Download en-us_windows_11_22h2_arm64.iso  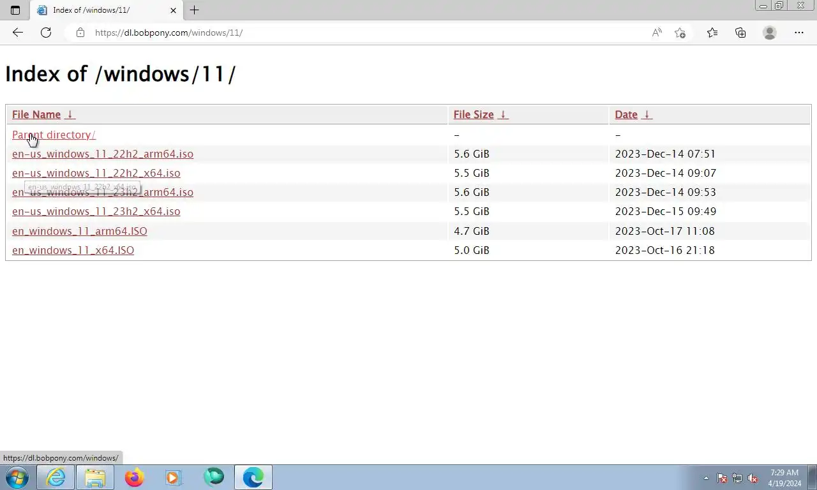pyautogui.click(x=103, y=154)
